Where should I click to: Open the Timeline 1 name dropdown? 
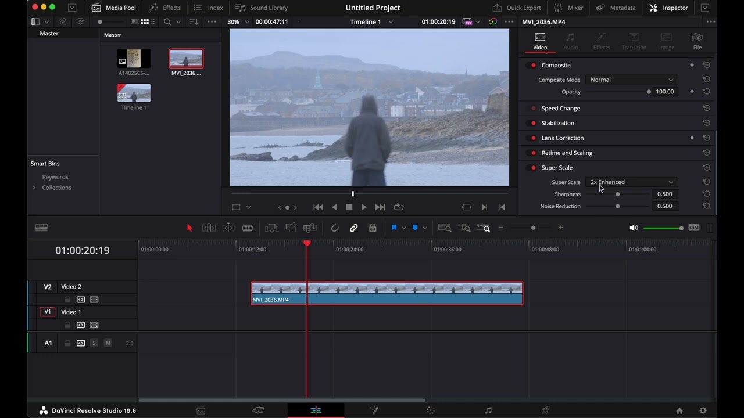(x=371, y=22)
